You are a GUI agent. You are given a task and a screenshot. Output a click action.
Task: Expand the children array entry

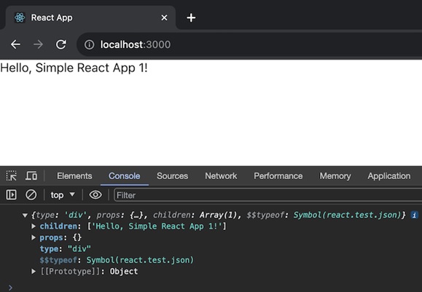tap(34, 226)
